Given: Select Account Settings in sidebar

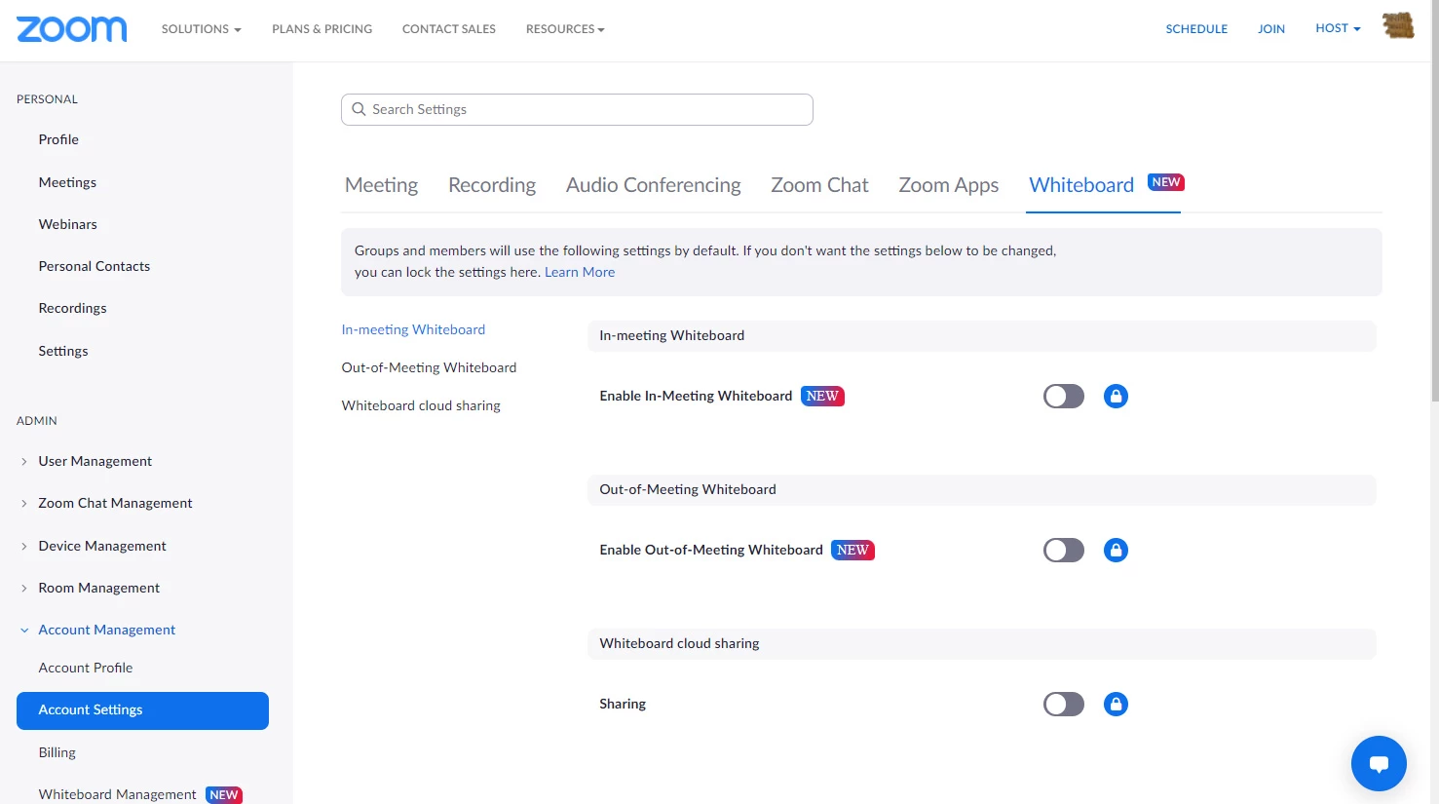Looking at the screenshot, I should coord(142,710).
